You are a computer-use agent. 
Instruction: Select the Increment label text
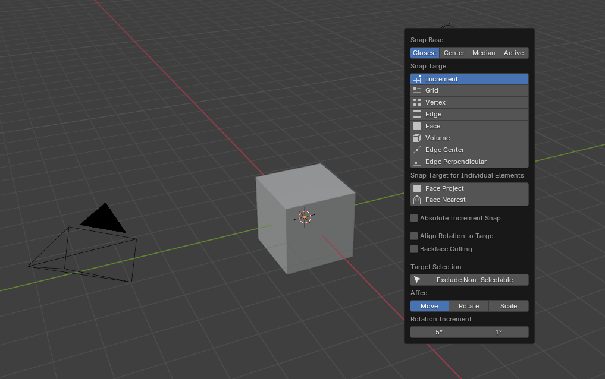point(441,79)
